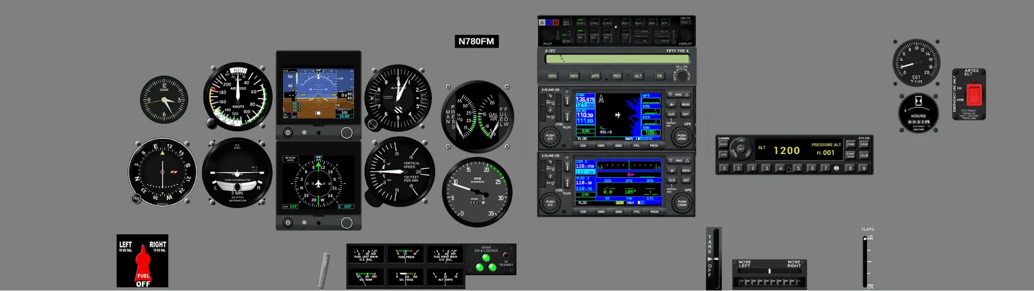1034x291 pixels.
Task: Engage NAV mode on the S-TEC autopilot
Action: click(574, 76)
